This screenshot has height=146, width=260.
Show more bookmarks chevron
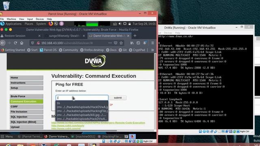coord(152,50)
